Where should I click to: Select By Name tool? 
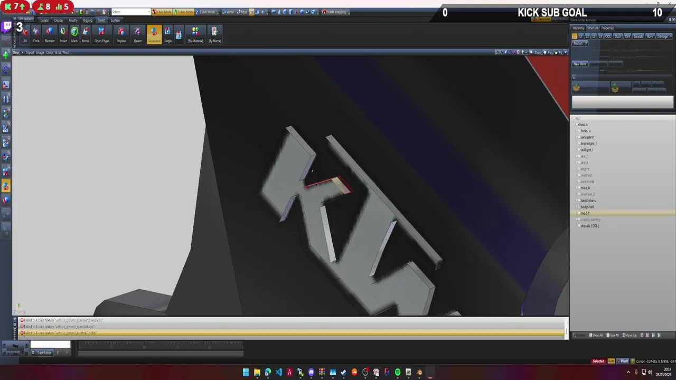pos(214,35)
